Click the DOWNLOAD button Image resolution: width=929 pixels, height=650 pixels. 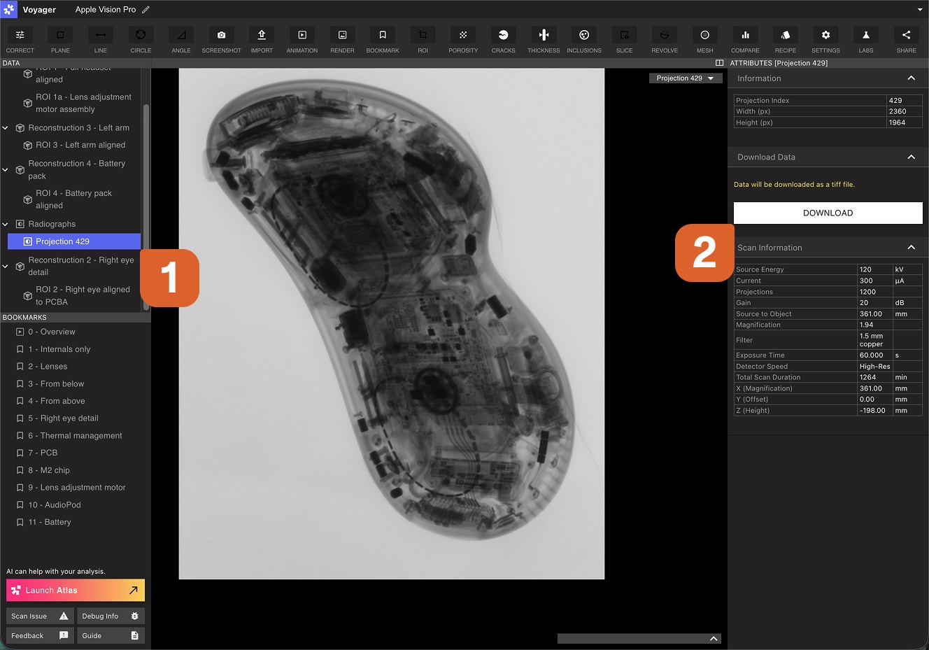[x=828, y=213]
